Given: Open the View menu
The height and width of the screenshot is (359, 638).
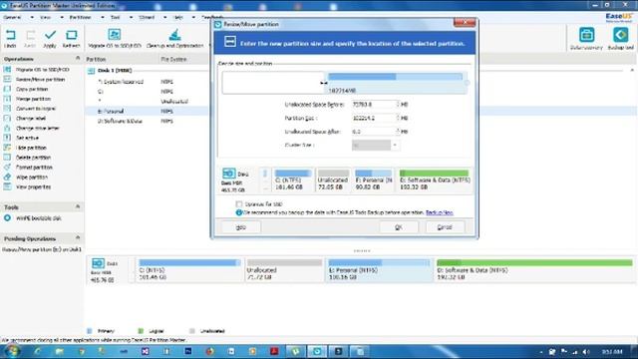Looking at the screenshot, I should [45, 18].
